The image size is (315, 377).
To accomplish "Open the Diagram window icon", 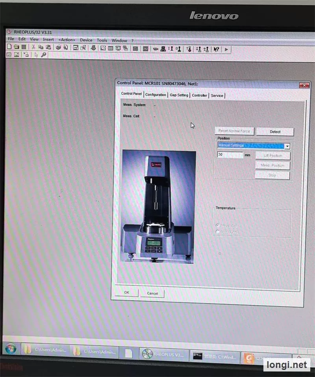I will 103,48.
